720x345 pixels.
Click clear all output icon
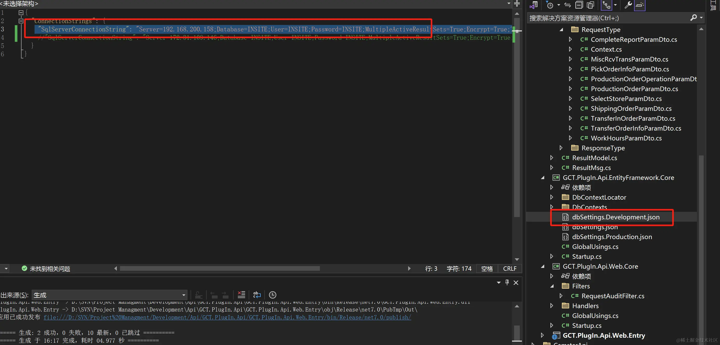241,295
